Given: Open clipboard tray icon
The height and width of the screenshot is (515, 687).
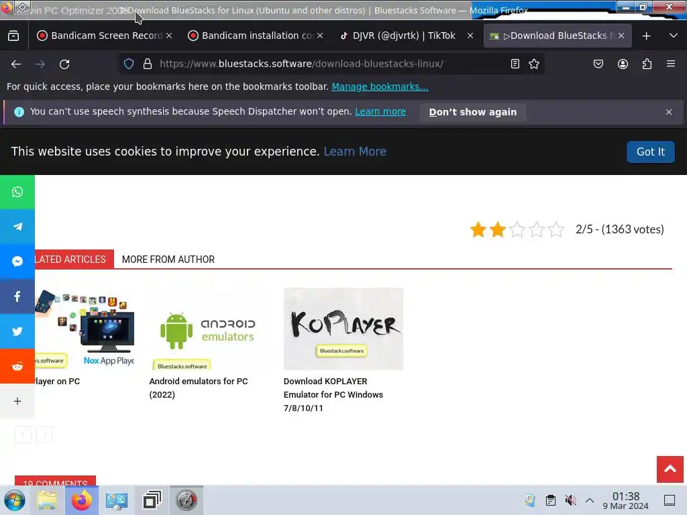Looking at the screenshot, I should [551, 500].
